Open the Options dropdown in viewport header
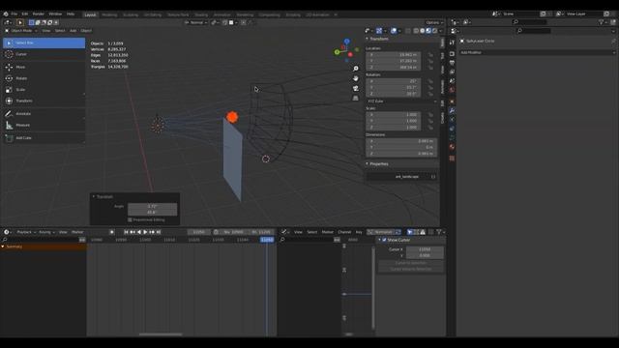The width and height of the screenshot is (619, 348). point(434,22)
